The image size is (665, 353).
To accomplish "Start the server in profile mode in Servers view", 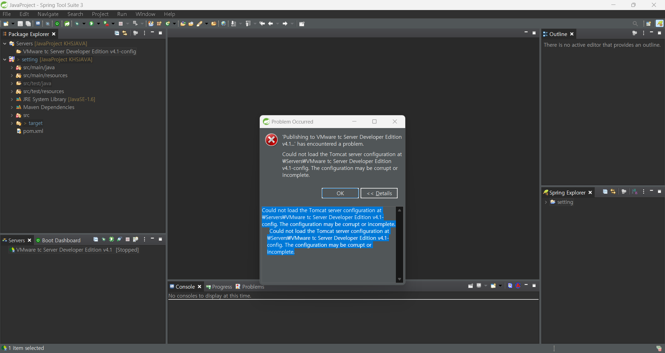I will [119, 239].
